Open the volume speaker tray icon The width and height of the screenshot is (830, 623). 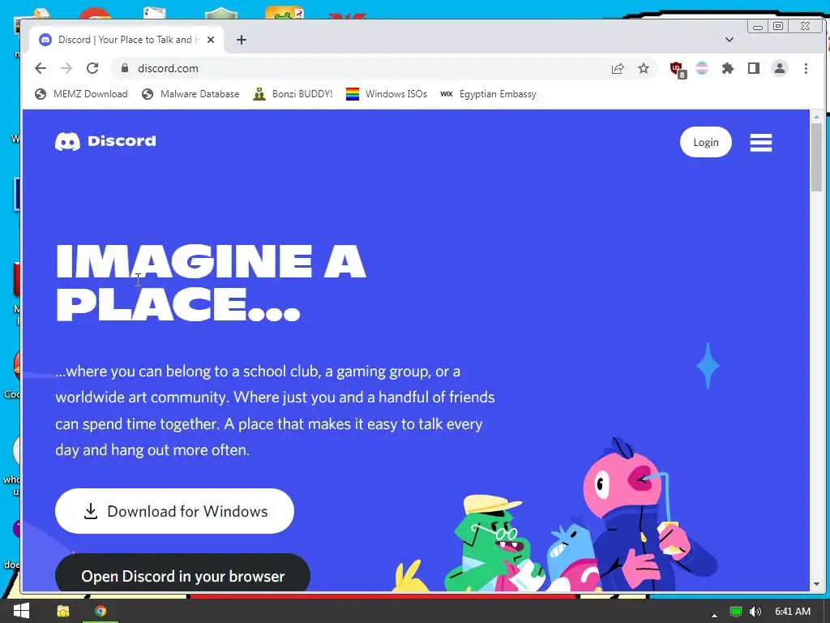tap(755, 612)
